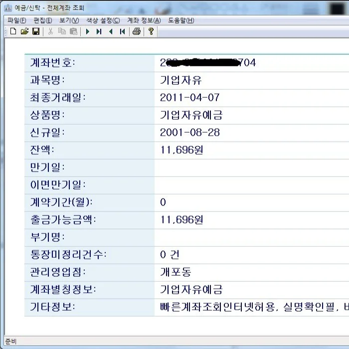Open the 계좌 정보(A) menu
Image resolution: width=349 pixels, height=349 pixels.
(144, 20)
